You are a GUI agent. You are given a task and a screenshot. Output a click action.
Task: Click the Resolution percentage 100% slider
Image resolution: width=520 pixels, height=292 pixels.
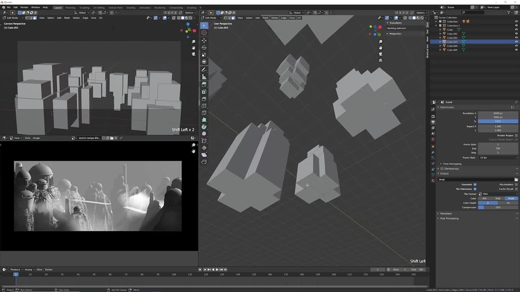point(498,121)
